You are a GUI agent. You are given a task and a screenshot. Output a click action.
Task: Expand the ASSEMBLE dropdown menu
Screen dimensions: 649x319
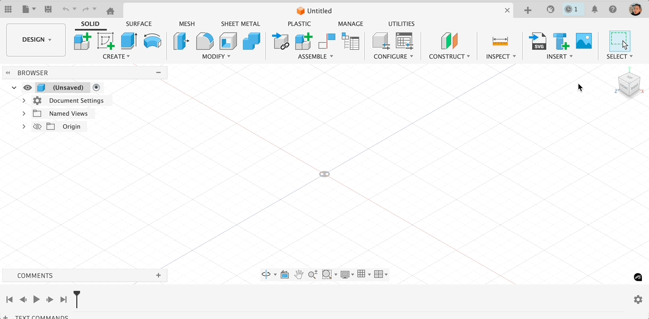pyautogui.click(x=315, y=56)
